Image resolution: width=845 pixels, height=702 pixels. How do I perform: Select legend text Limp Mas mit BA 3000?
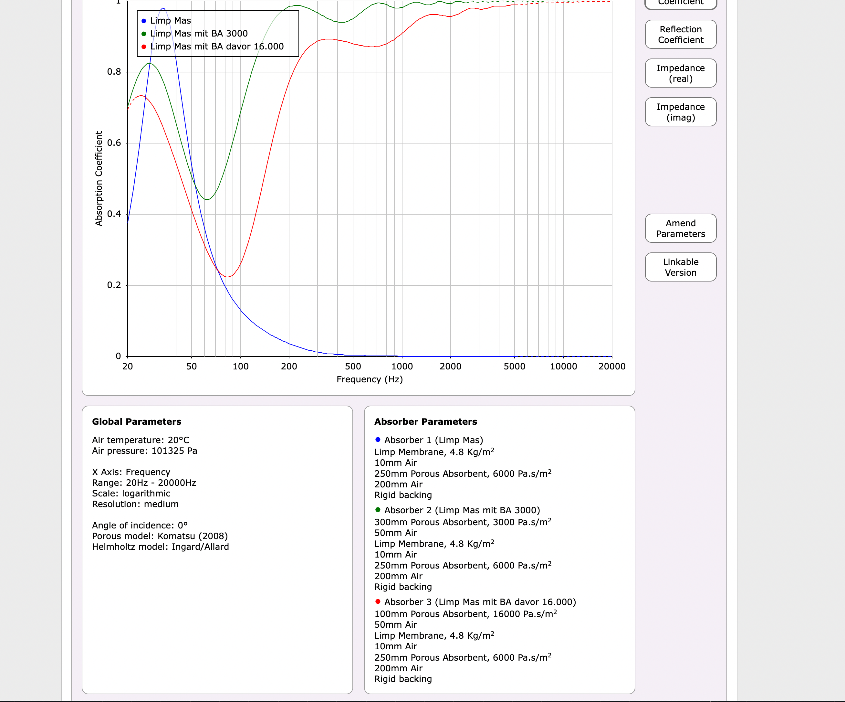tap(199, 34)
